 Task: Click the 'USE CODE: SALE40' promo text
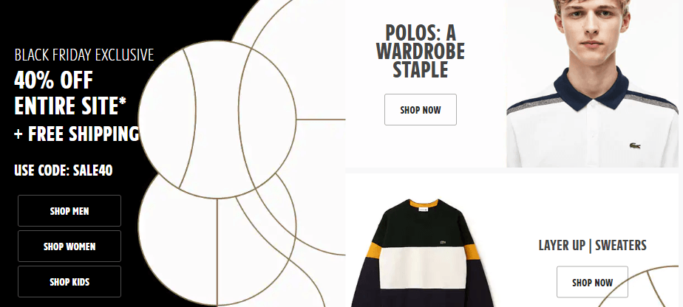pos(64,170)
